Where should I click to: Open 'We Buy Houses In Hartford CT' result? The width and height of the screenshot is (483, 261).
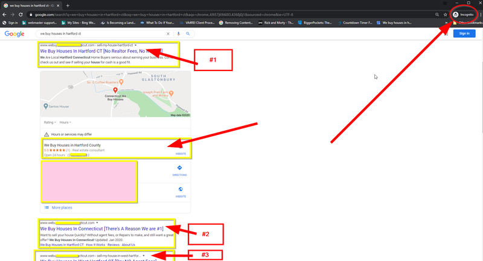pyautogui.click(x=101, y=51)
